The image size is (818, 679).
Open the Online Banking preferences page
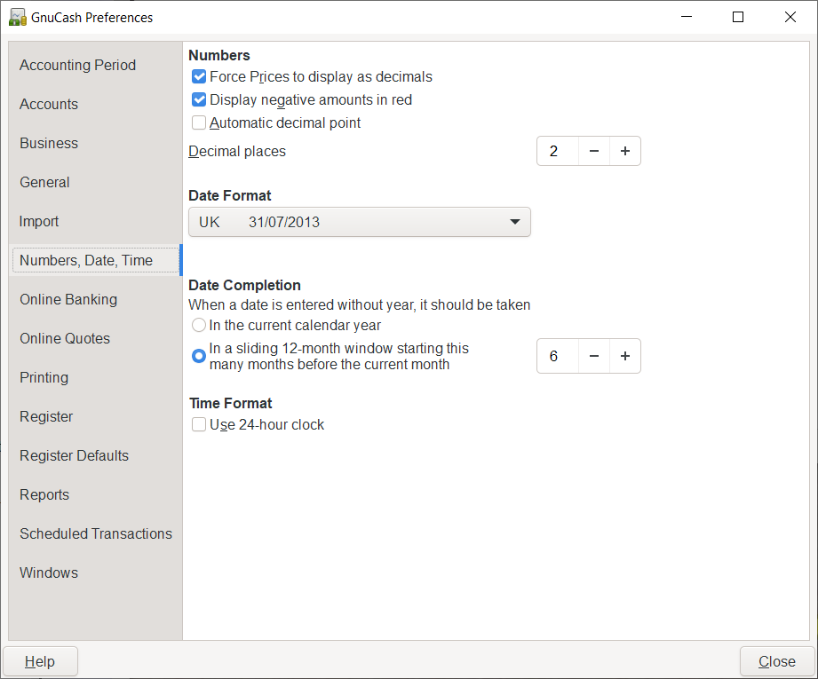point(68,299)
